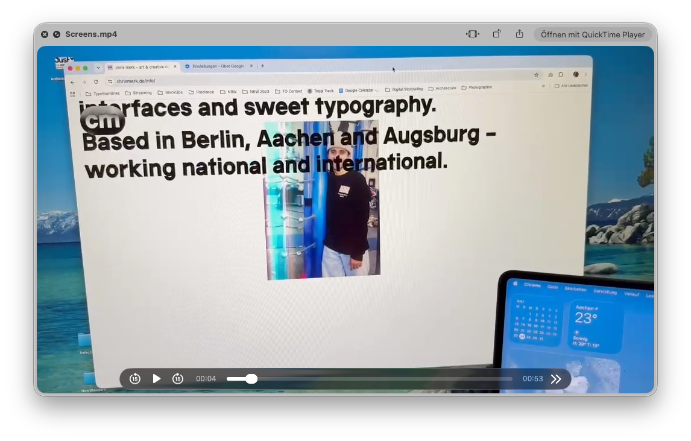
Task: Click the 00:04 elapsed time label
Action: (206, 379)
